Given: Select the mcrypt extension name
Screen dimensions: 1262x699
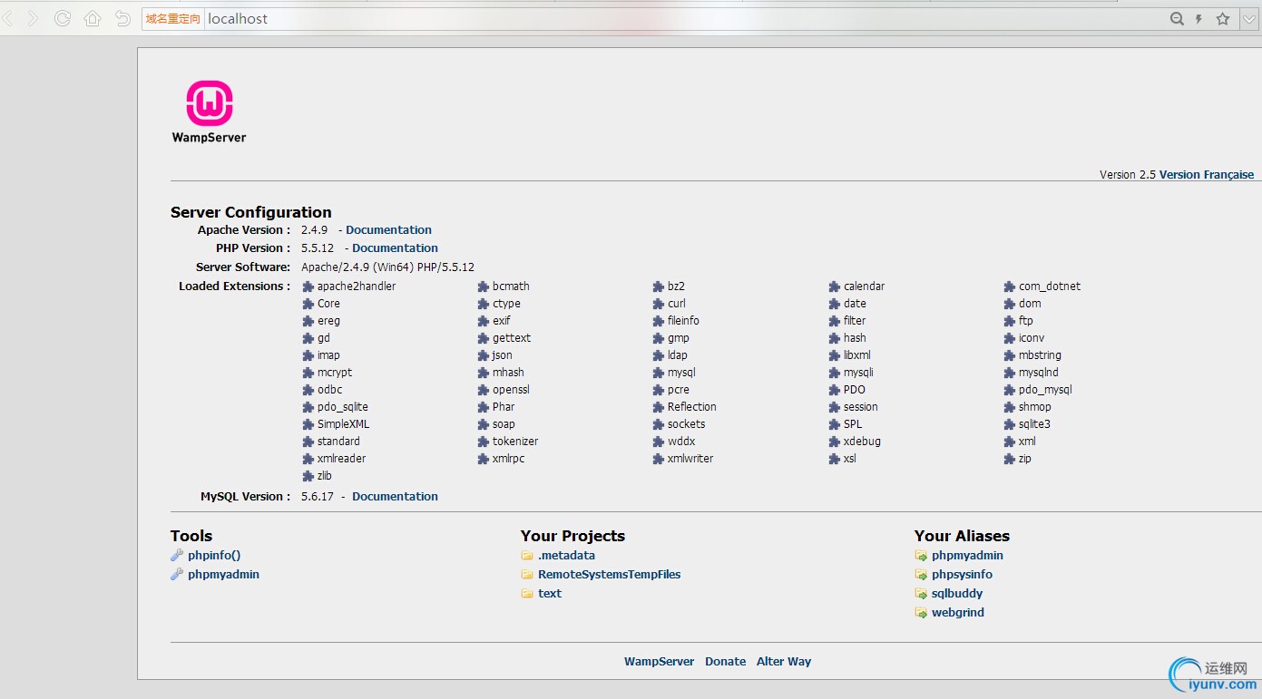Looking at the screenshot, I should click(335, 373).
